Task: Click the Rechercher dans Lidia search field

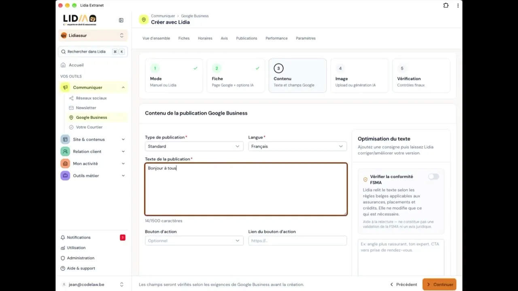Action: (x=93, y=52)
